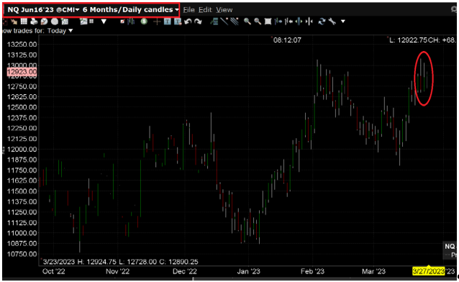Toggle the crosshair cursor tool
Screen dimensions: 459x282
click(x=157, y=21)
